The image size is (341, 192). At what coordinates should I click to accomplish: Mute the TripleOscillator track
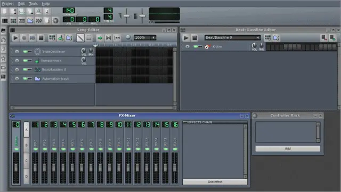(25, 52)
